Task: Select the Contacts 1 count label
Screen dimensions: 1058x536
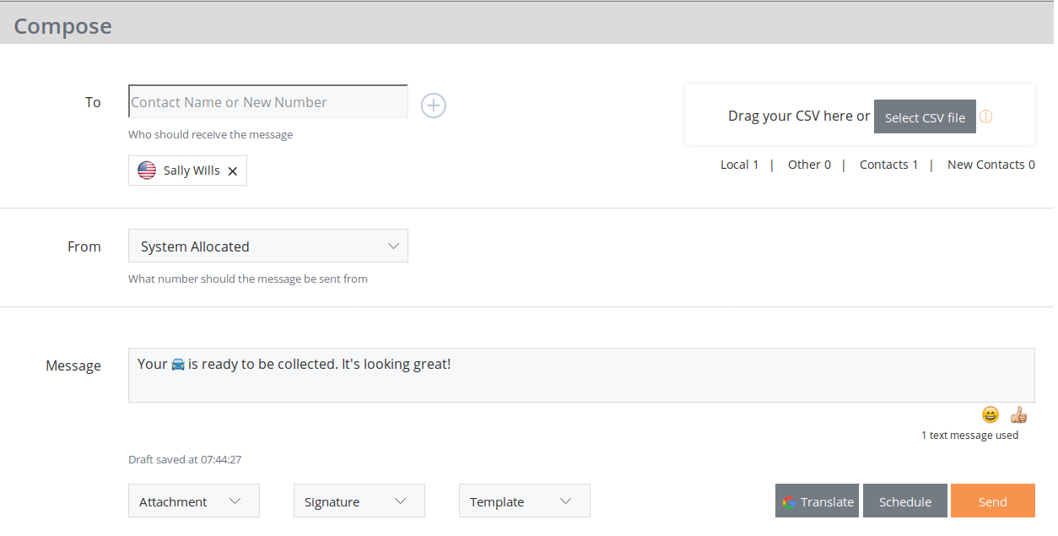Action: coord(888,165)
